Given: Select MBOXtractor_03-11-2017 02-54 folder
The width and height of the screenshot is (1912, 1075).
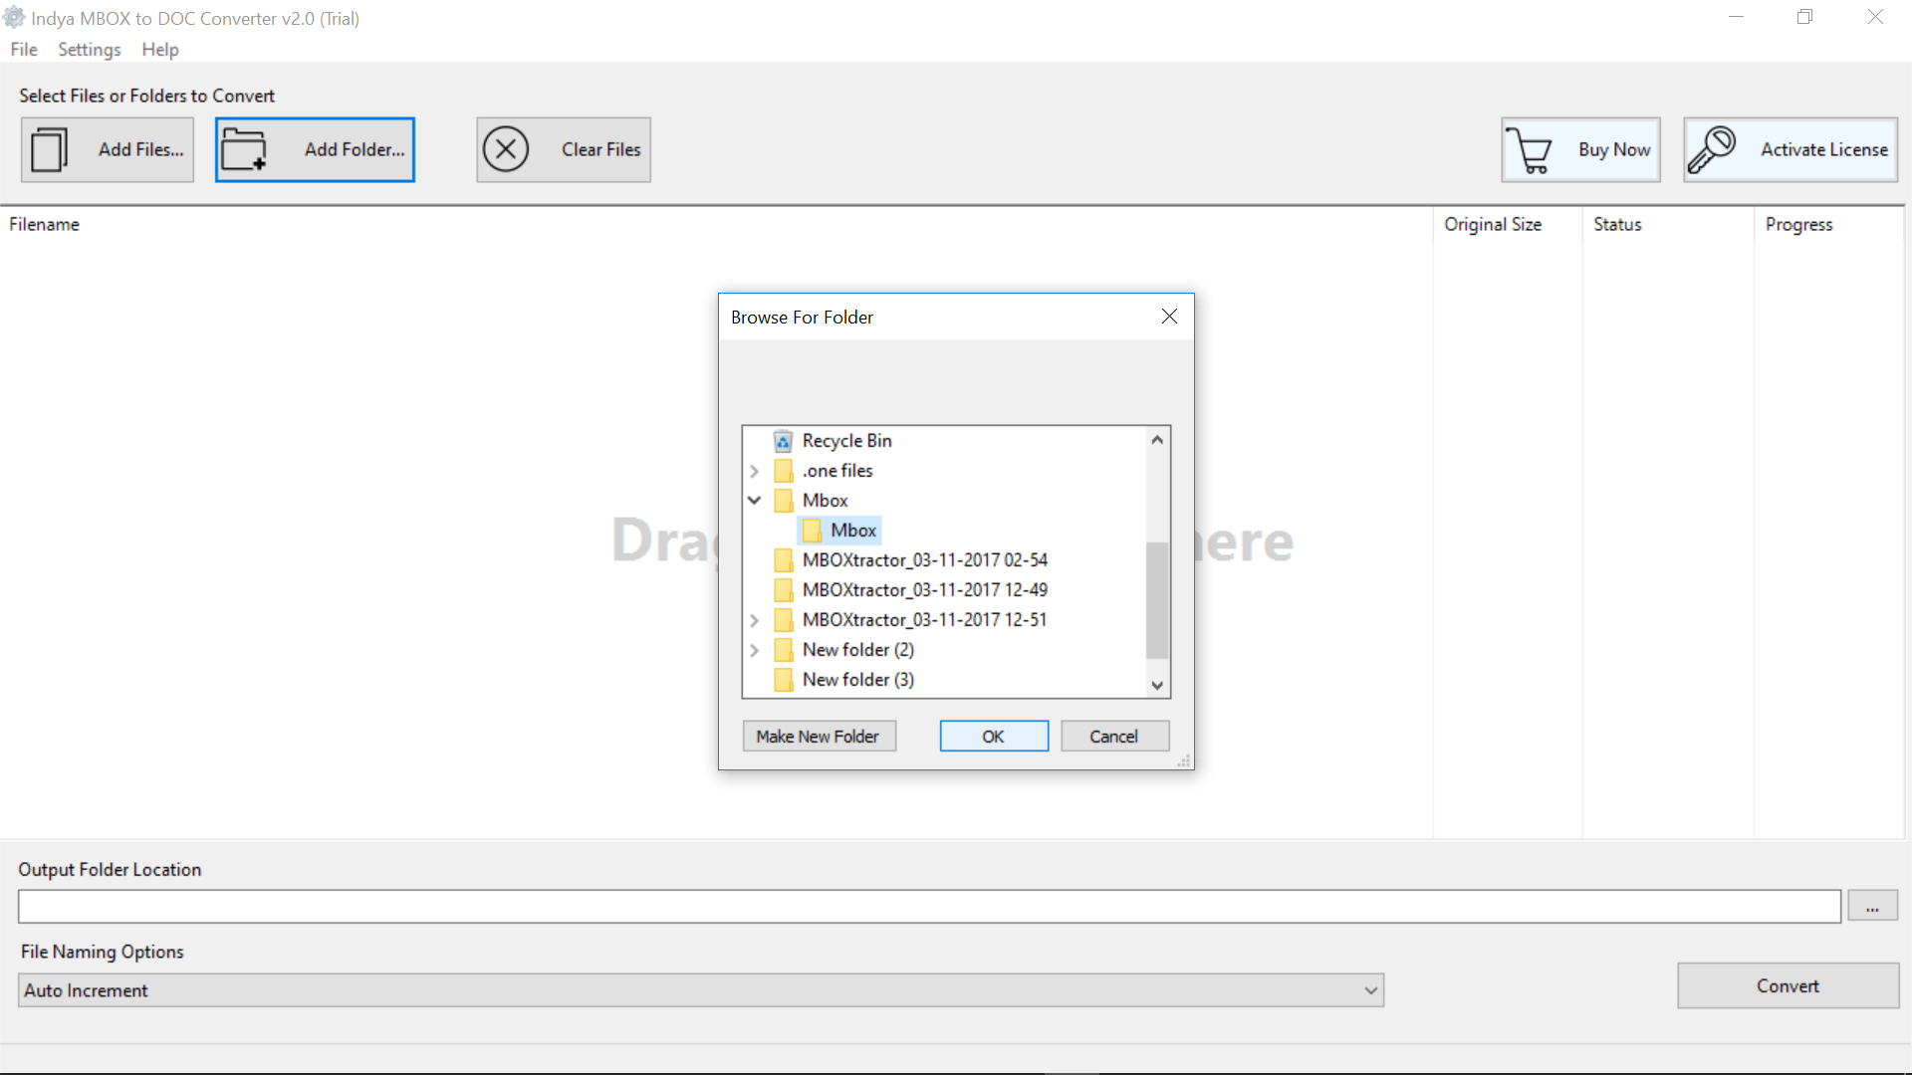Looking at the screenshot, I should pyautogui.click(x=925, y=560).
